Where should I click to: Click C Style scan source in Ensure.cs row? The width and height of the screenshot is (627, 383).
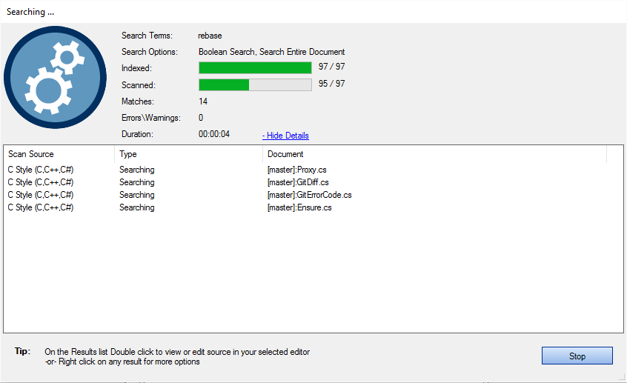click(40, 207)
